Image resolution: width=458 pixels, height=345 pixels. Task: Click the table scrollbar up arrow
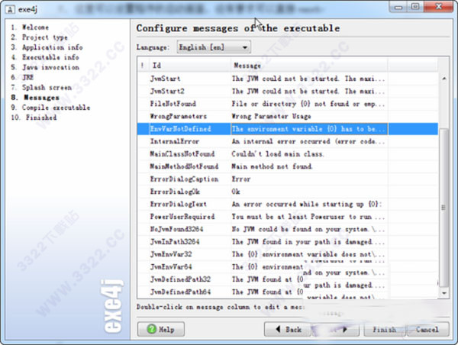click(x=444, y=79)
